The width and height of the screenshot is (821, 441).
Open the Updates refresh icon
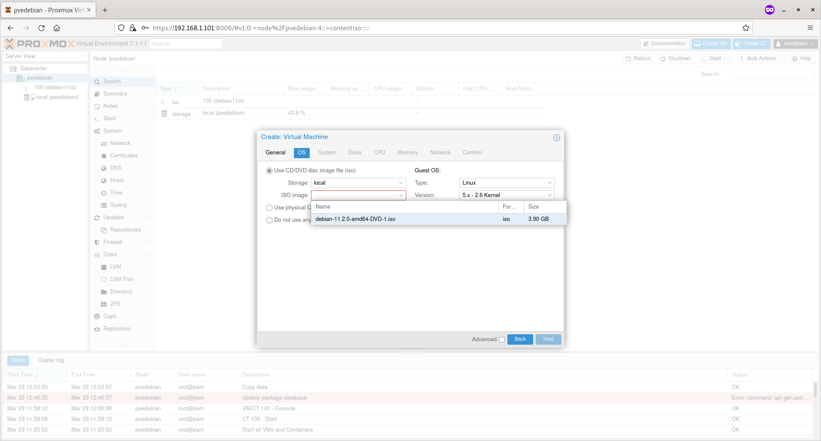tap(97, 218)
